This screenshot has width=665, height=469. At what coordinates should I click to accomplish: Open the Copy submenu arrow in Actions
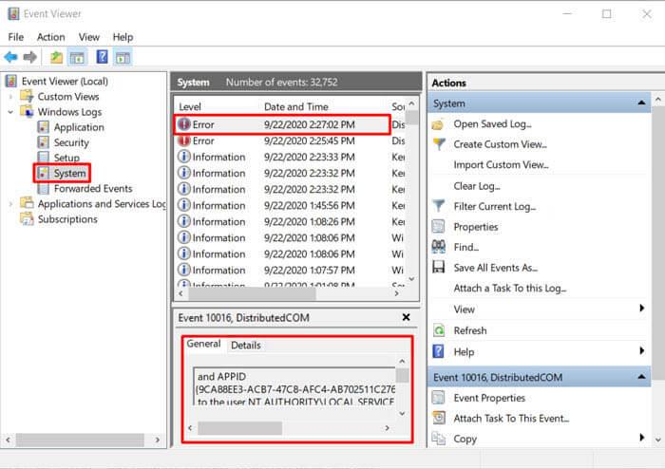click(641, 437)
